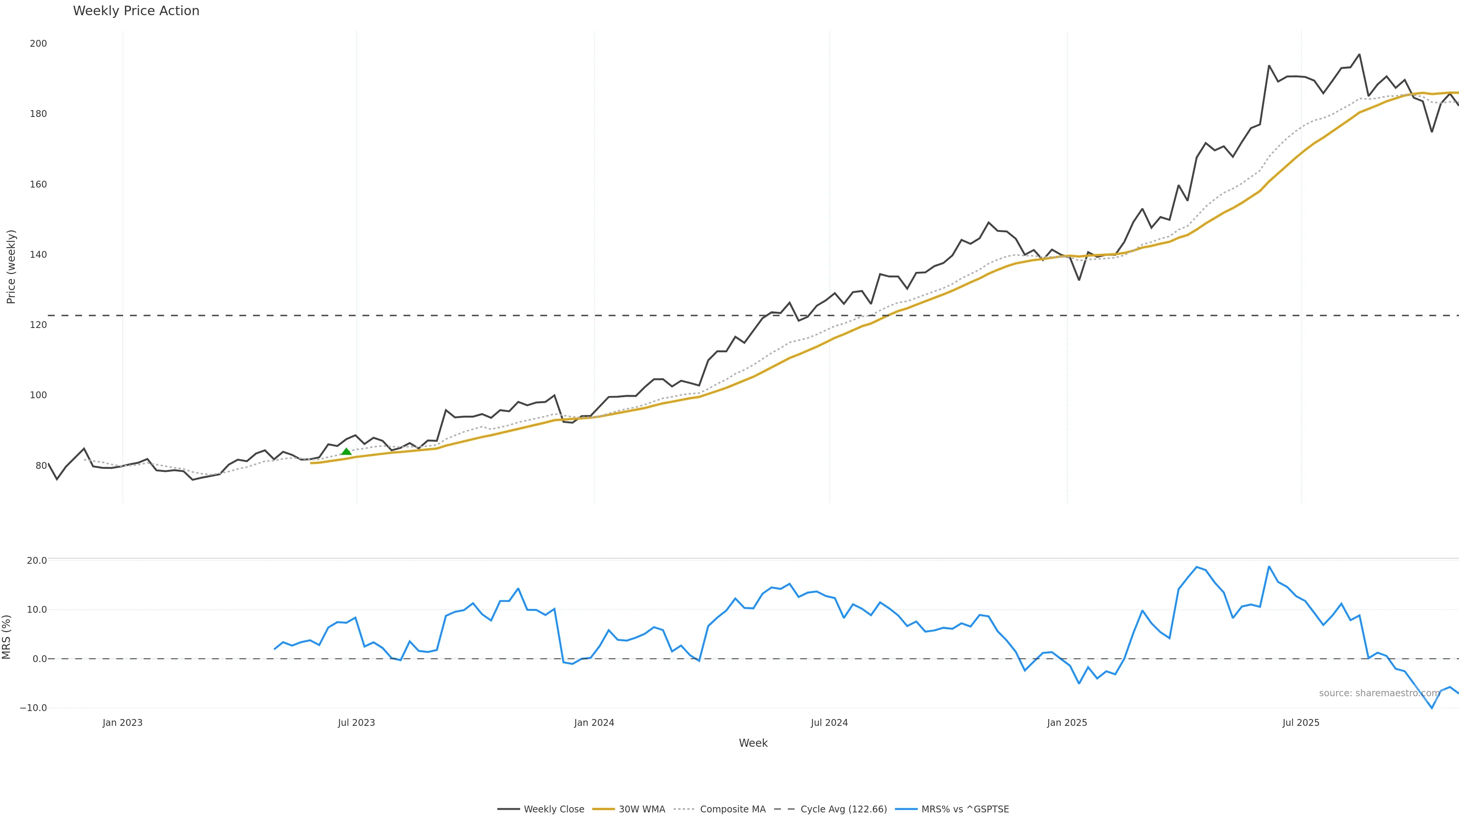Select the Jan 2025 x-axis tick label
The image size is (1459, 820).
tap(1067, 723)
